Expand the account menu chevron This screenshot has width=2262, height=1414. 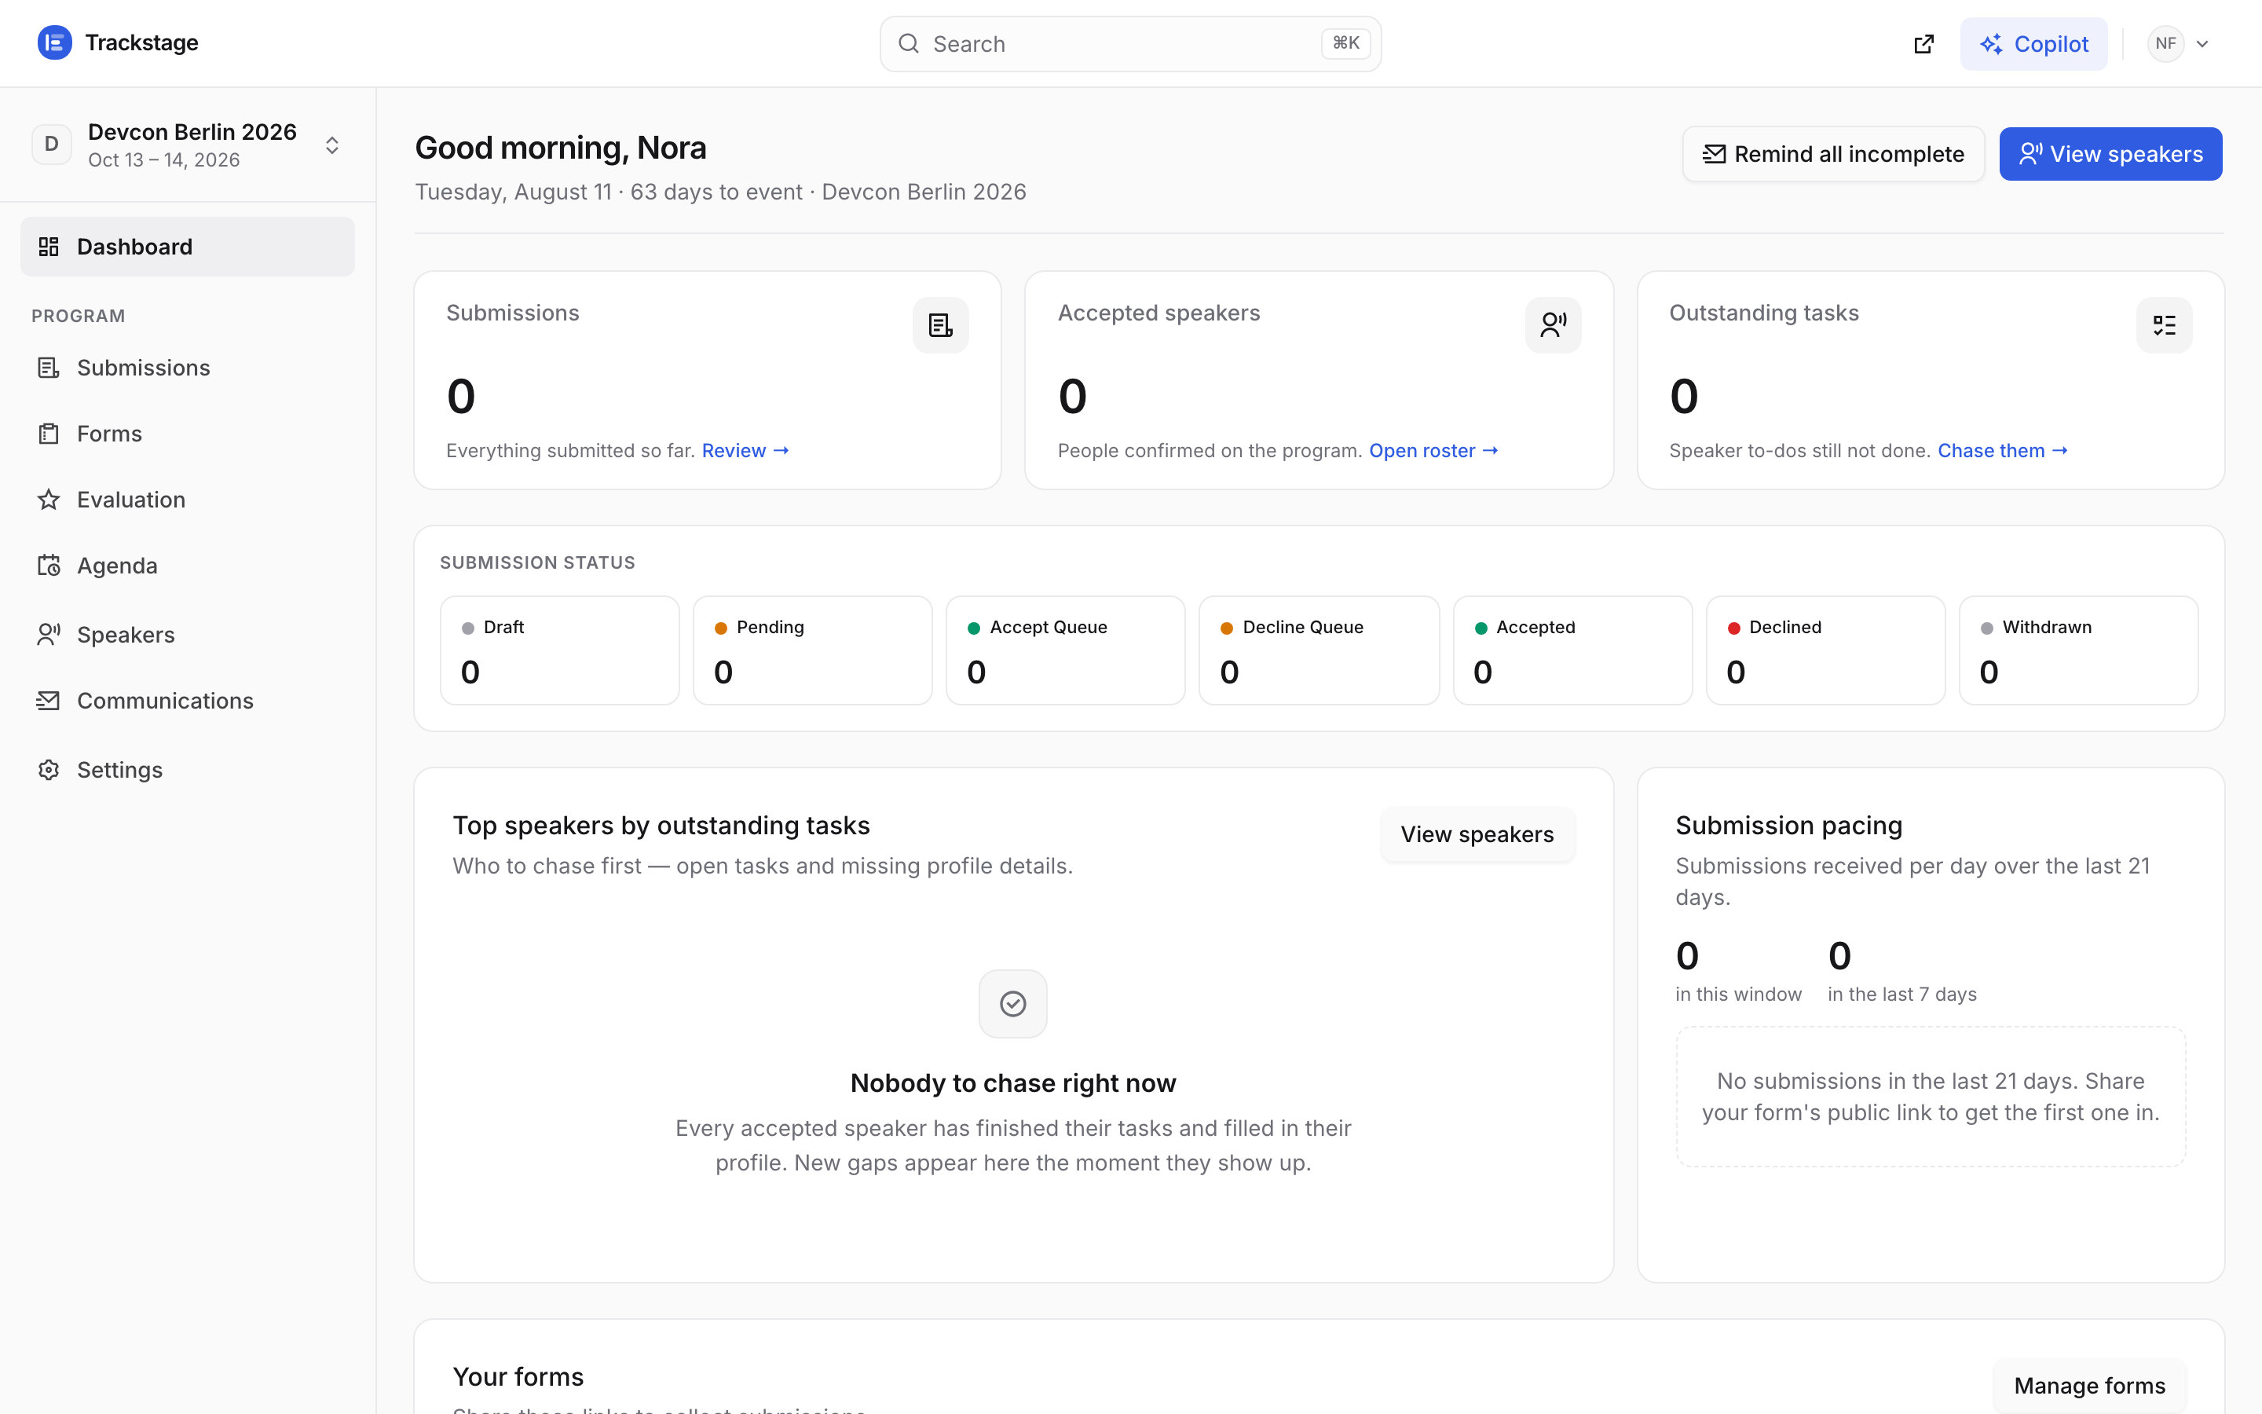click(x=2202, y=44)
